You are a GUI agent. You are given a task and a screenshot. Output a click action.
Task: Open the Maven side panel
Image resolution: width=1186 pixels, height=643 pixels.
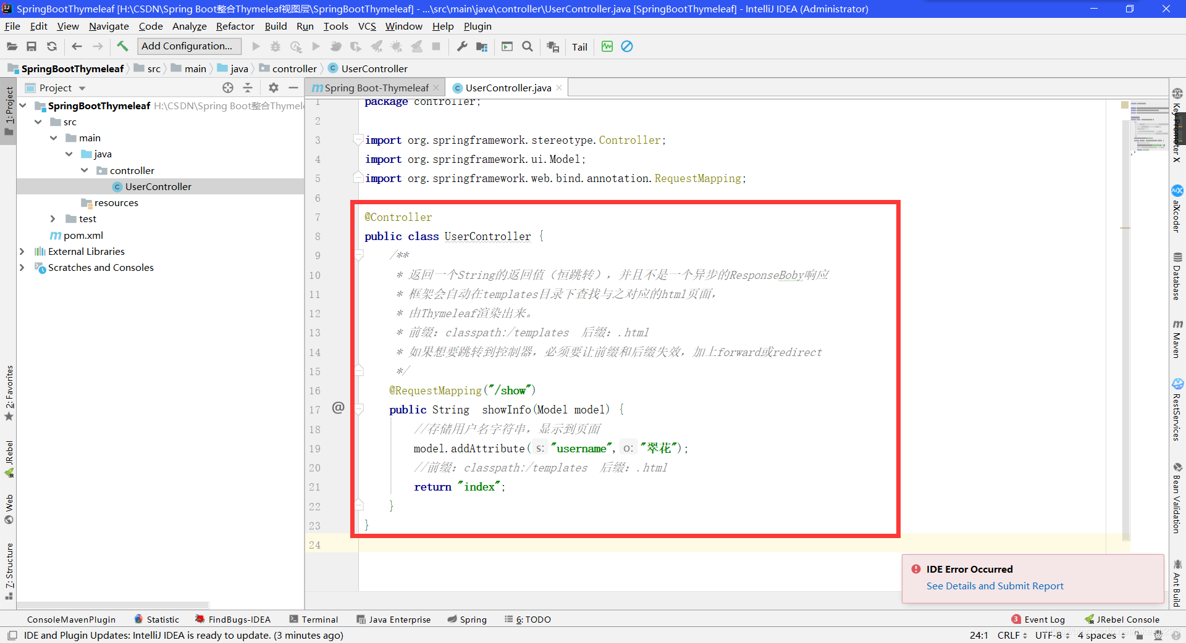tap(1177, 339)
